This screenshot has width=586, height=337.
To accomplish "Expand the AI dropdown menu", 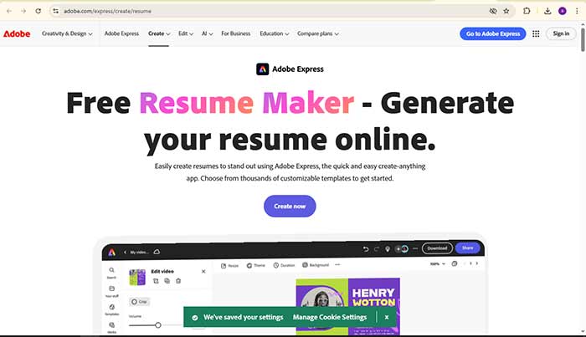I will coord(207,33).
